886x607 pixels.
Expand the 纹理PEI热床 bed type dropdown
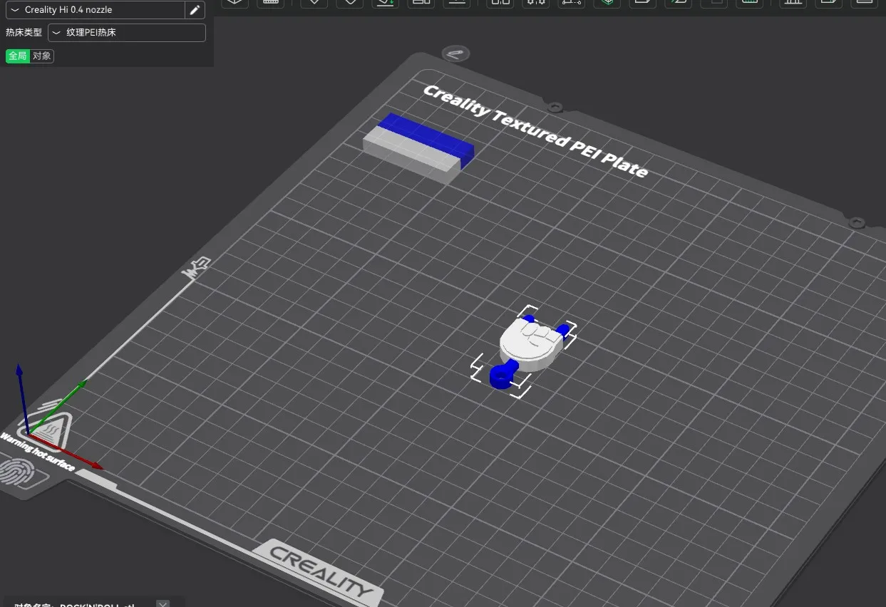[127, 33]
